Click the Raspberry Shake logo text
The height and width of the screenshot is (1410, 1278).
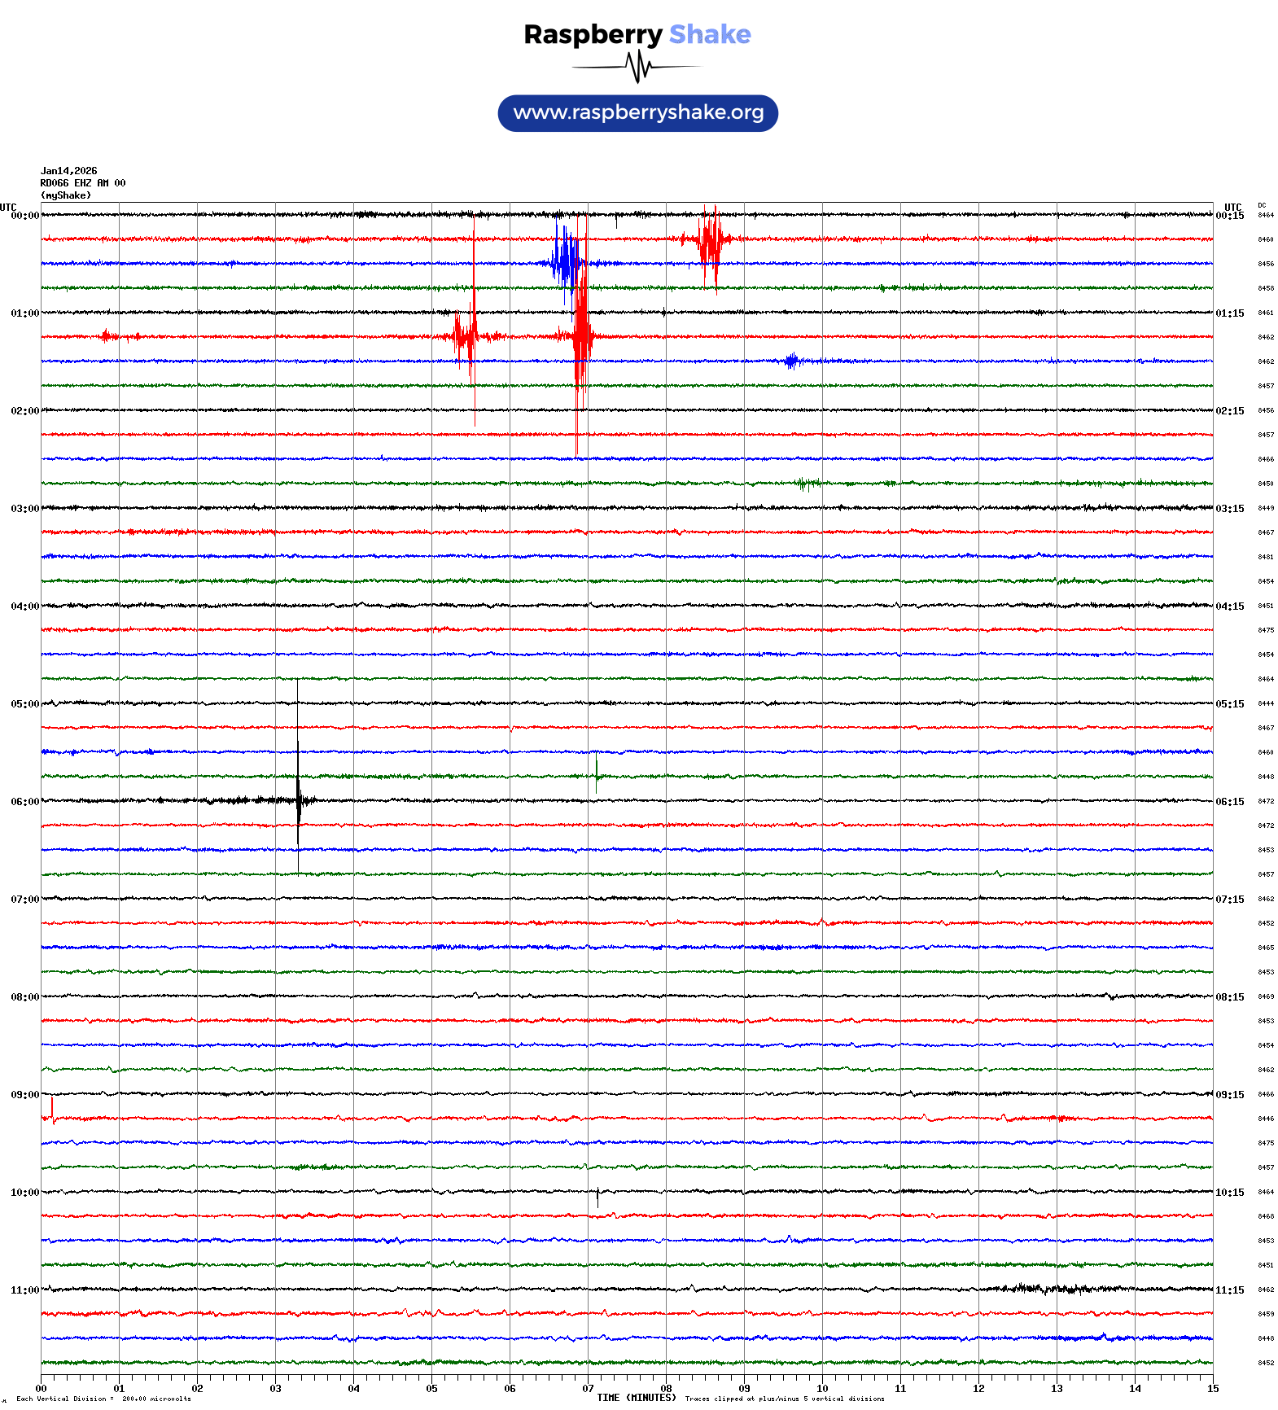[x=637, y=34]
